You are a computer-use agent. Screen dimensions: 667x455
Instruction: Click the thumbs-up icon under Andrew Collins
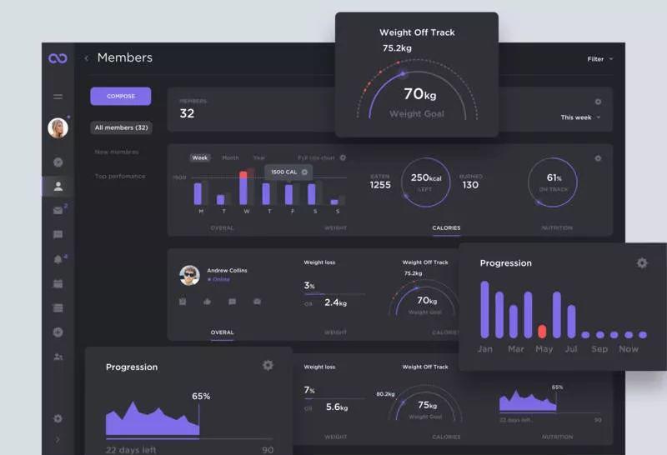(207, 302)
